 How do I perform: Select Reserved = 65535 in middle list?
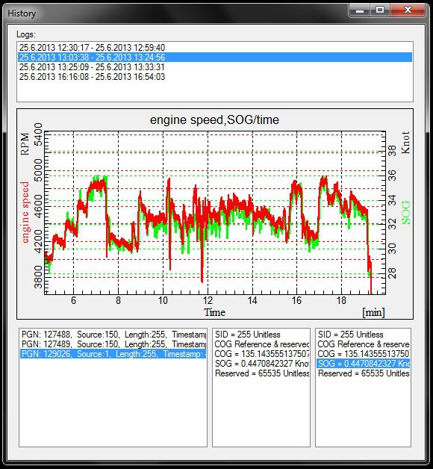click(261, 373)
